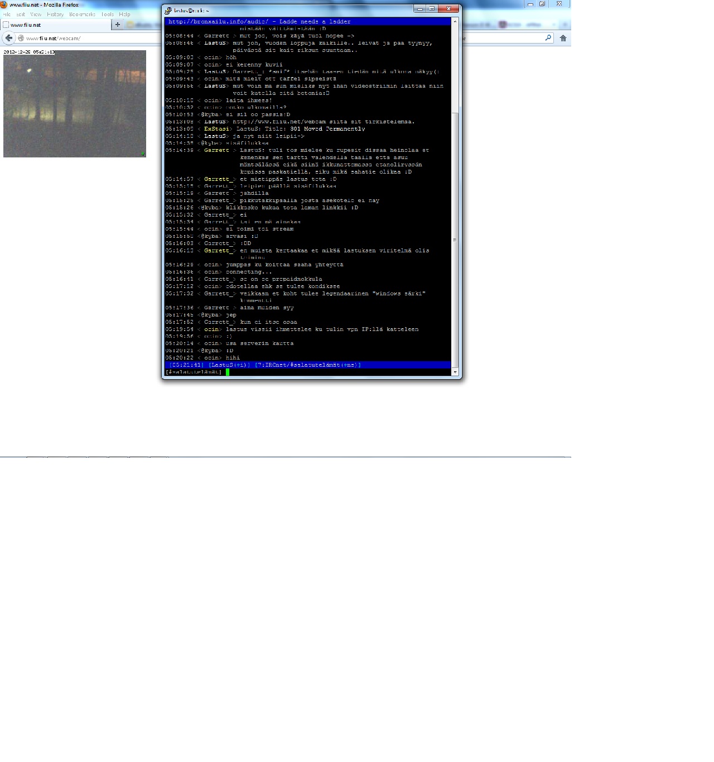Maximize the PuTTY terminal window
Viewport: 714px width, 762px height.
pos(432,9)
